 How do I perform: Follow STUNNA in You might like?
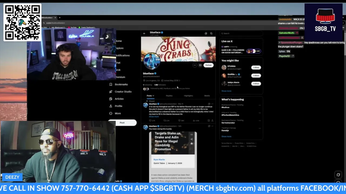256,68
